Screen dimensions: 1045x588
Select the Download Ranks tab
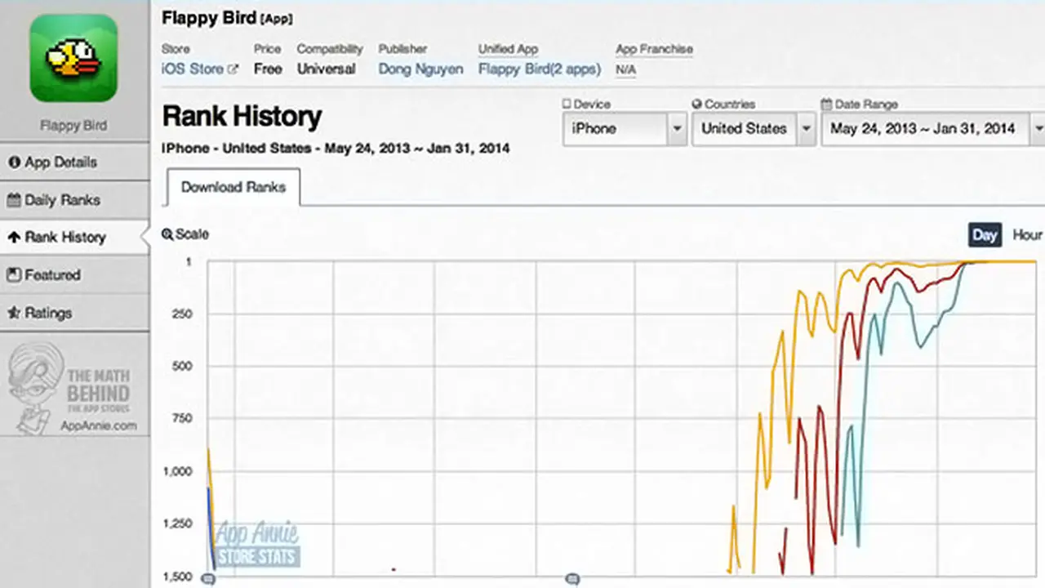[x=233, y=187]
